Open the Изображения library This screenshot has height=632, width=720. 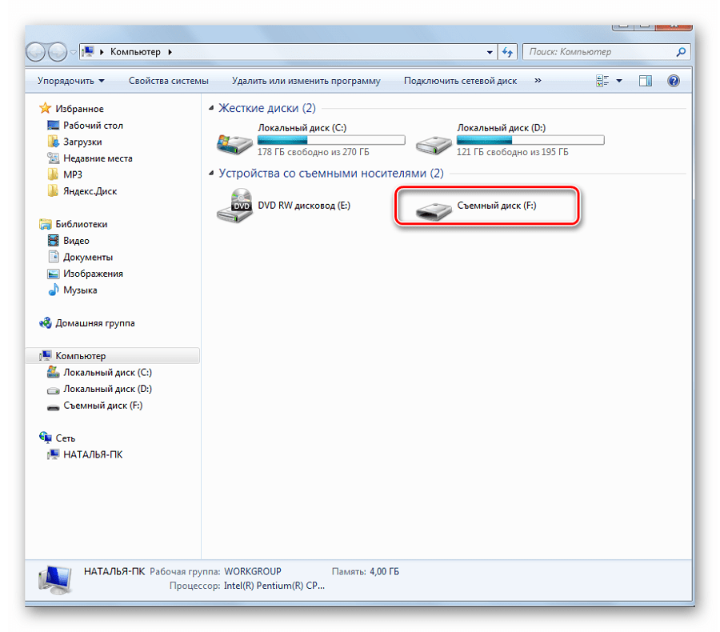[94, 274]
